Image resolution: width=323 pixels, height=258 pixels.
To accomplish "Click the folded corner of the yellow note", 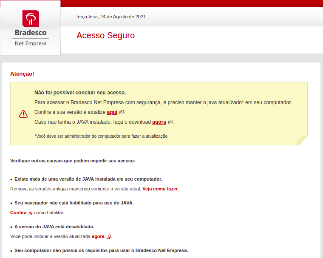I will 303,140.
